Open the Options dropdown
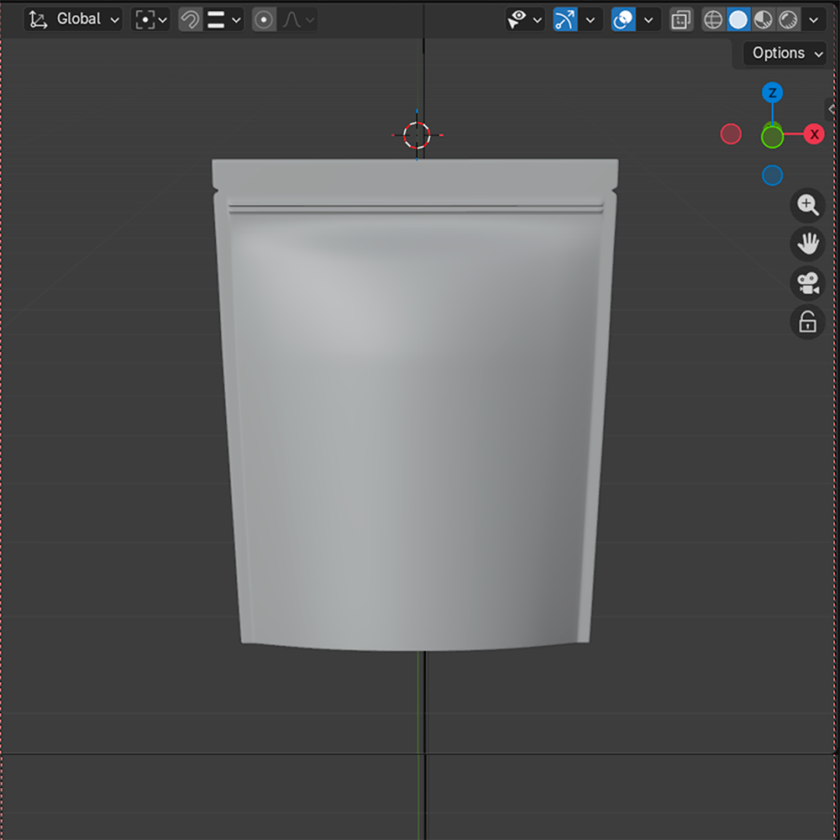The image size is (840, 840). pyautogui.click(x=785, y=53)
